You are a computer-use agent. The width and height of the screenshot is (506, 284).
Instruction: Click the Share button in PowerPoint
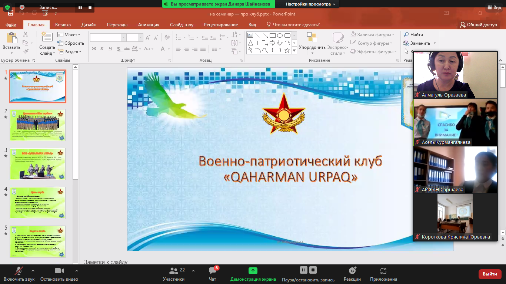(x=478, y=25)
